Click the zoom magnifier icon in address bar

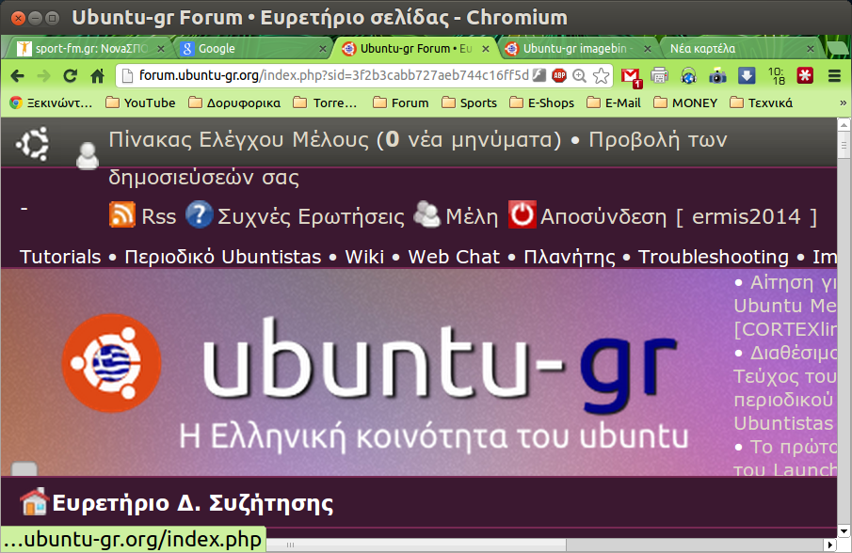point(580,76)
